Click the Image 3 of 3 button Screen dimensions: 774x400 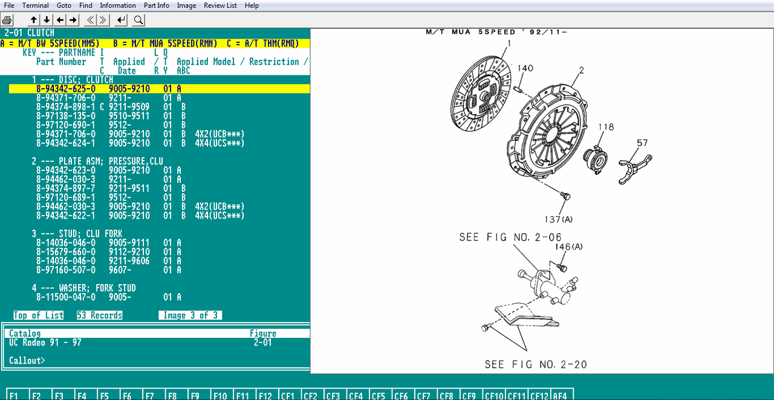(190, 315)
